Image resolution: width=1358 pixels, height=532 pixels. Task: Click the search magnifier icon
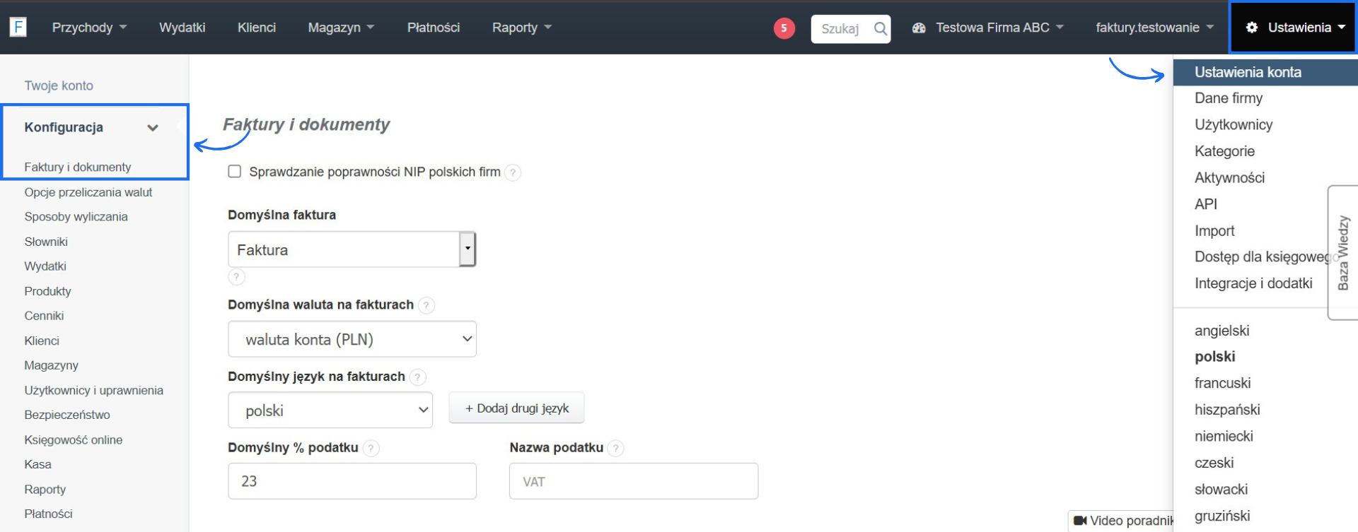click(880, 29)
